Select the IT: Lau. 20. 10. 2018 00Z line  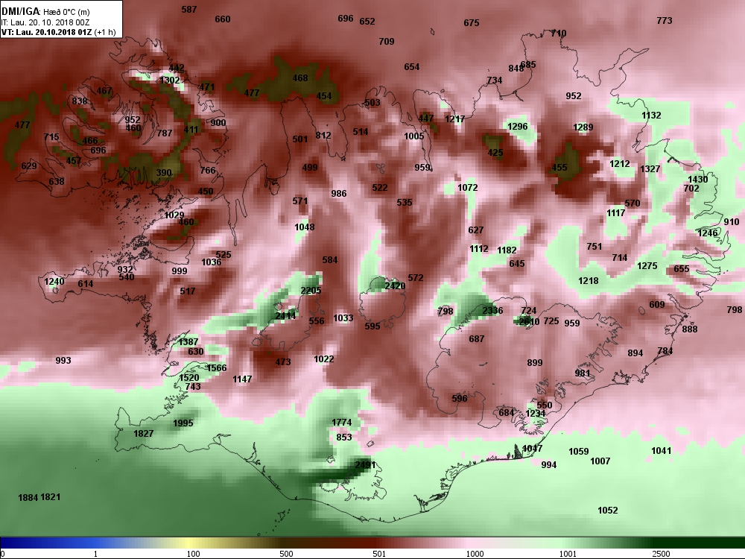point(45,22)
